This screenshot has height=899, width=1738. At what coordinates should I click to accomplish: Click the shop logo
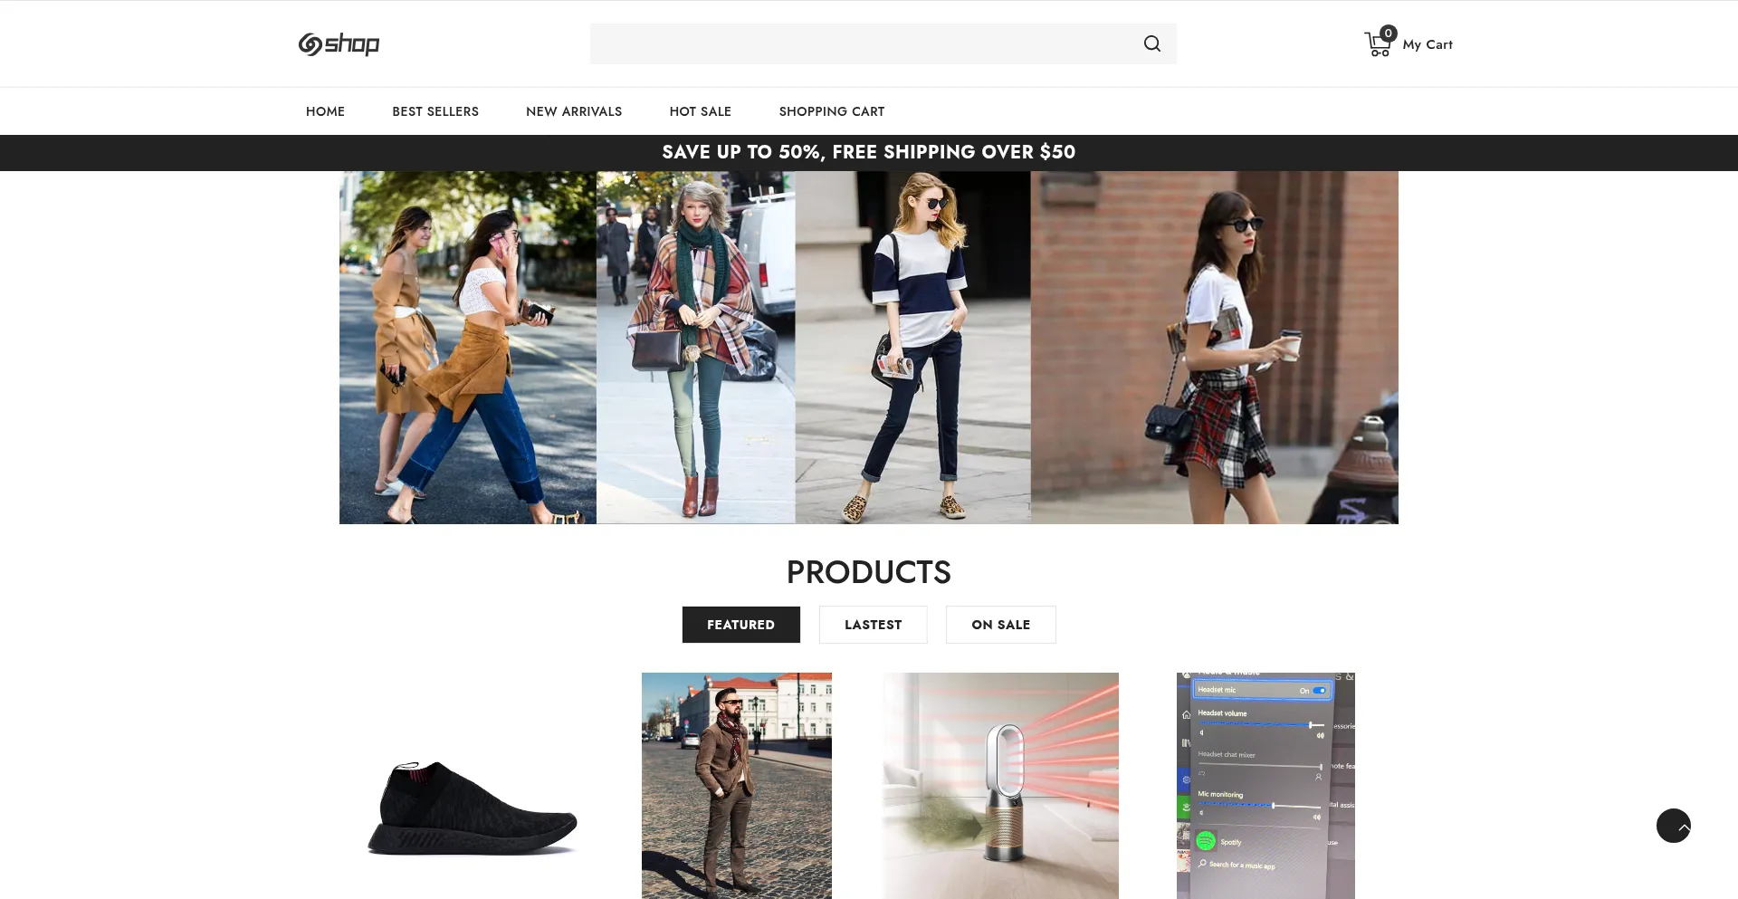click(339, 43)
